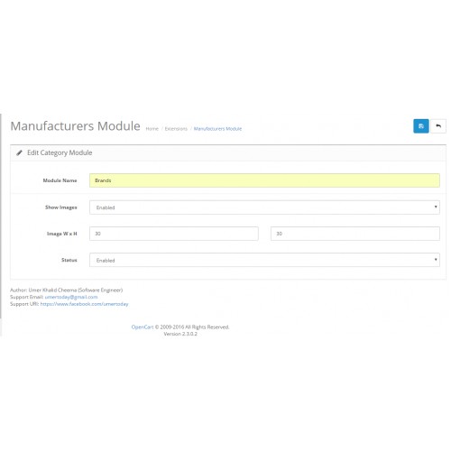Click the Show Images dropdown arrow

pyautogui.click(x=436, y=207)
